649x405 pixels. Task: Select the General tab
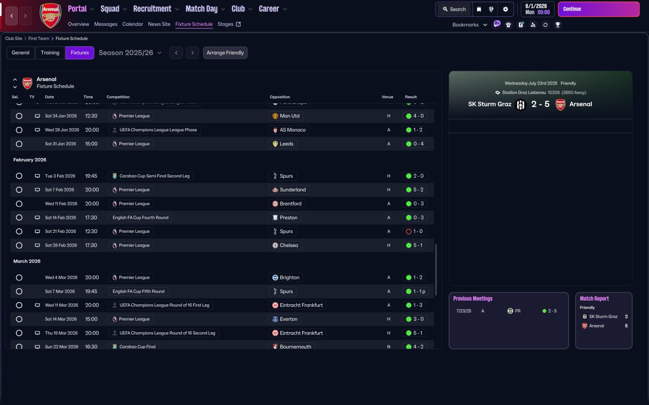click(x=21, y=53)
